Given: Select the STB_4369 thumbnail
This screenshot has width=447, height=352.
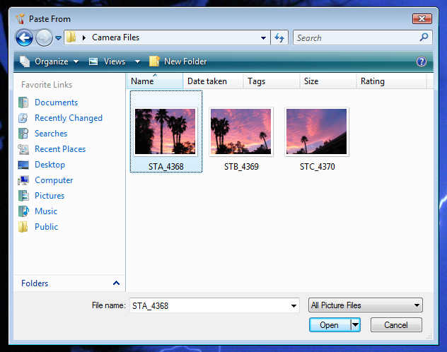Looking at the screenshot, I should click(x=241, y=131).
